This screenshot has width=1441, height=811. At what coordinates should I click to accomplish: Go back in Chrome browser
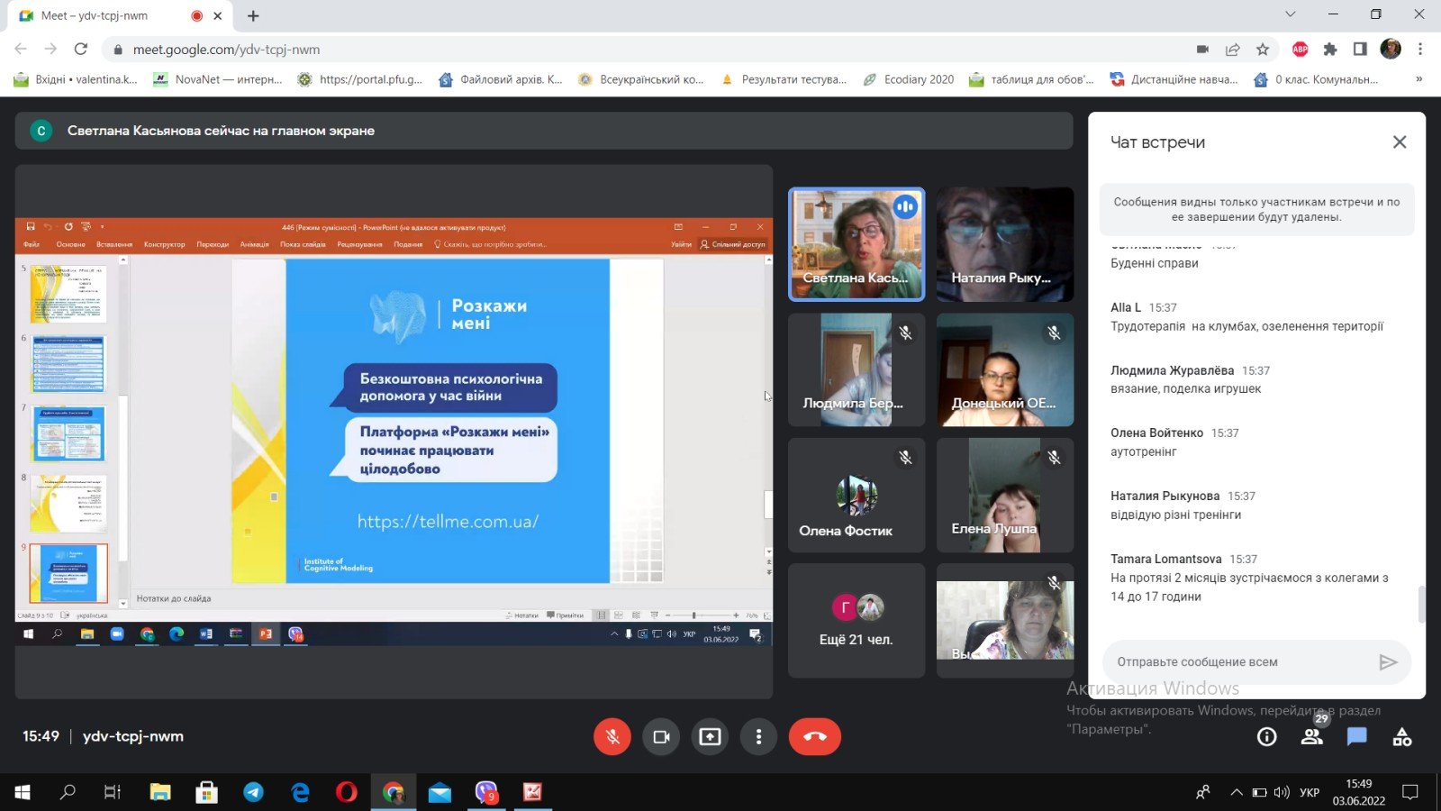[x=21, y=50]
